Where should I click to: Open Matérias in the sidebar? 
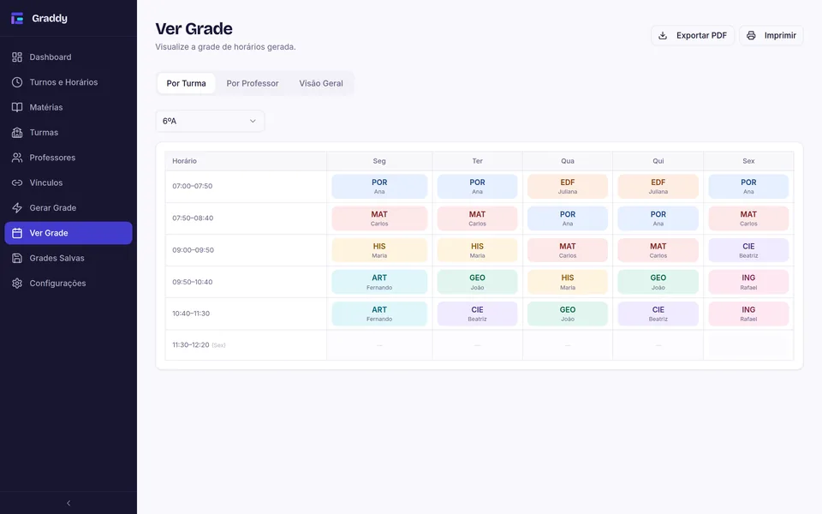click(x=68, y=108)
